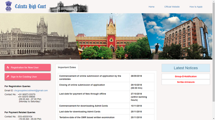Viewport: 215px width, 120px height.
Task: Click the Calcutta High Court title logo
Action: coord(30,6)
